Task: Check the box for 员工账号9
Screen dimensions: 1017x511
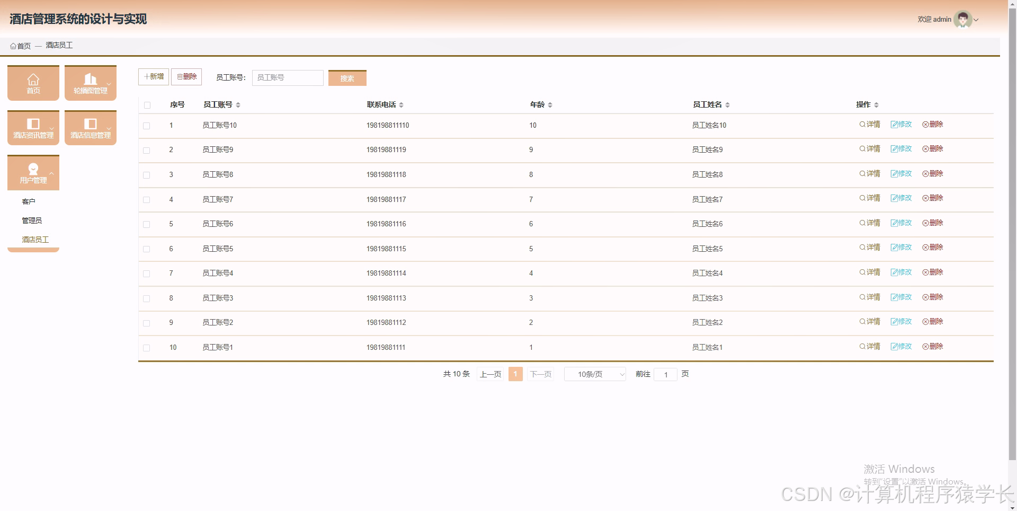Action: [147, 151]
